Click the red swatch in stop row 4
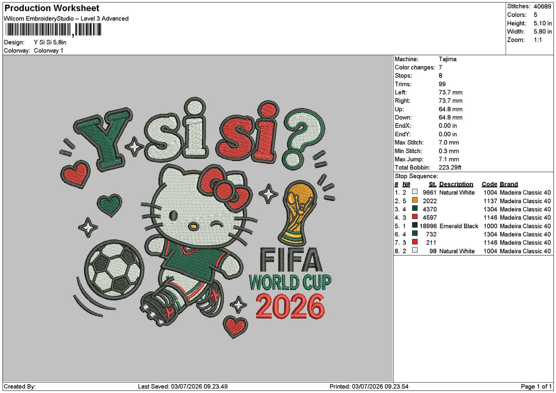Viewport: 556px width, 393px height. [415, 217]
